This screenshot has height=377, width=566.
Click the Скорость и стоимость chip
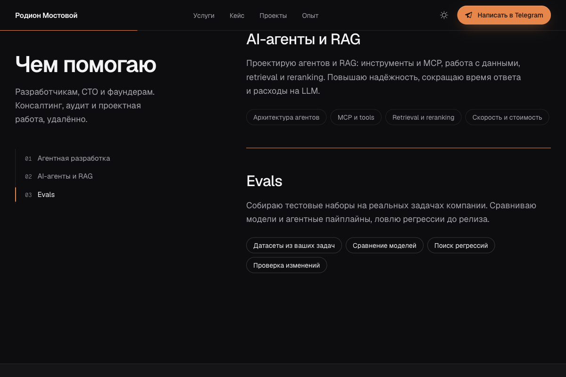507,117
